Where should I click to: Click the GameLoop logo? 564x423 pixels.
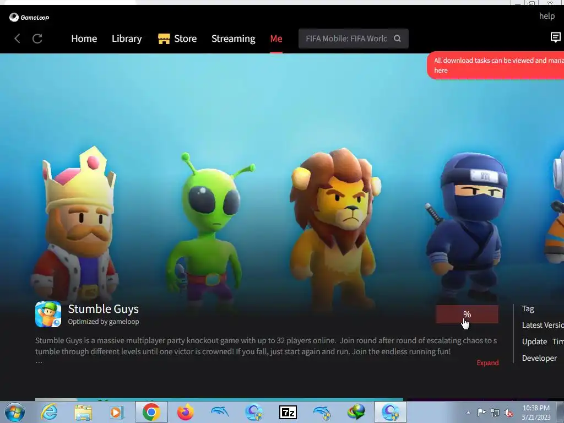click(x=29, y=17)
